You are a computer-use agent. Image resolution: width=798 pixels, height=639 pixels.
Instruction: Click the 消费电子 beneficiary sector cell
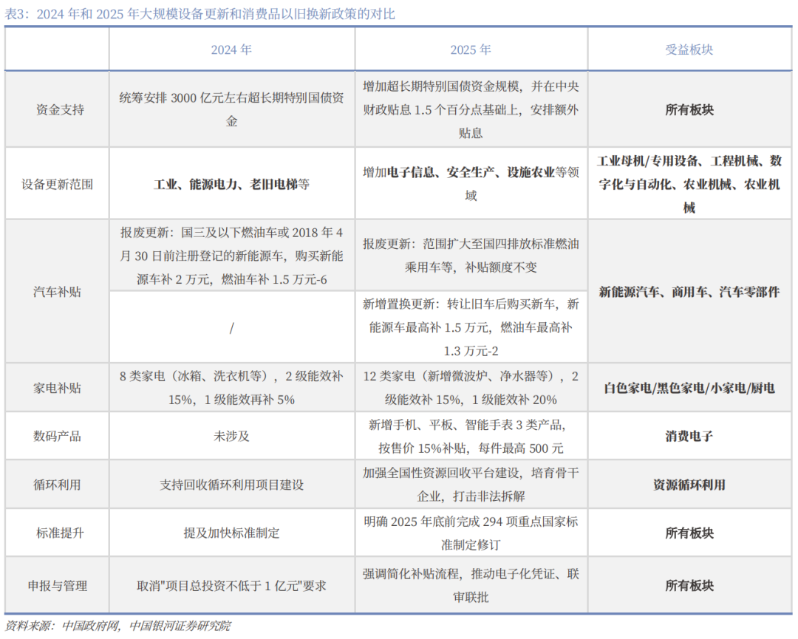click(689, 436)
